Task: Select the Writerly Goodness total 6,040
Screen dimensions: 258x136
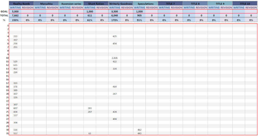Action: 115,15
